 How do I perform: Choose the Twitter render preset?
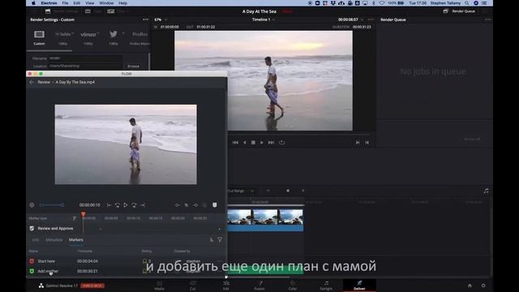pos(114,34)
